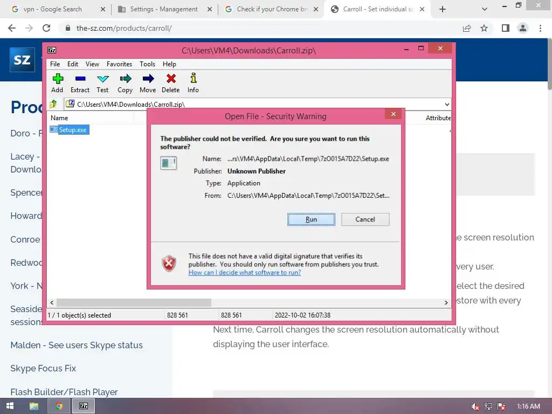
Task: Click the Action Center flag tray icon
Action: (501, 406)
